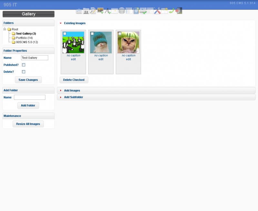This screenshot has height=211, width=258.
Task: Click the window with green checkmark icon
Action: [143, 11]
